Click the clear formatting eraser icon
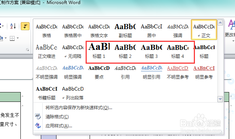Screen dimensions: 235x139 [x=38, y=116]
